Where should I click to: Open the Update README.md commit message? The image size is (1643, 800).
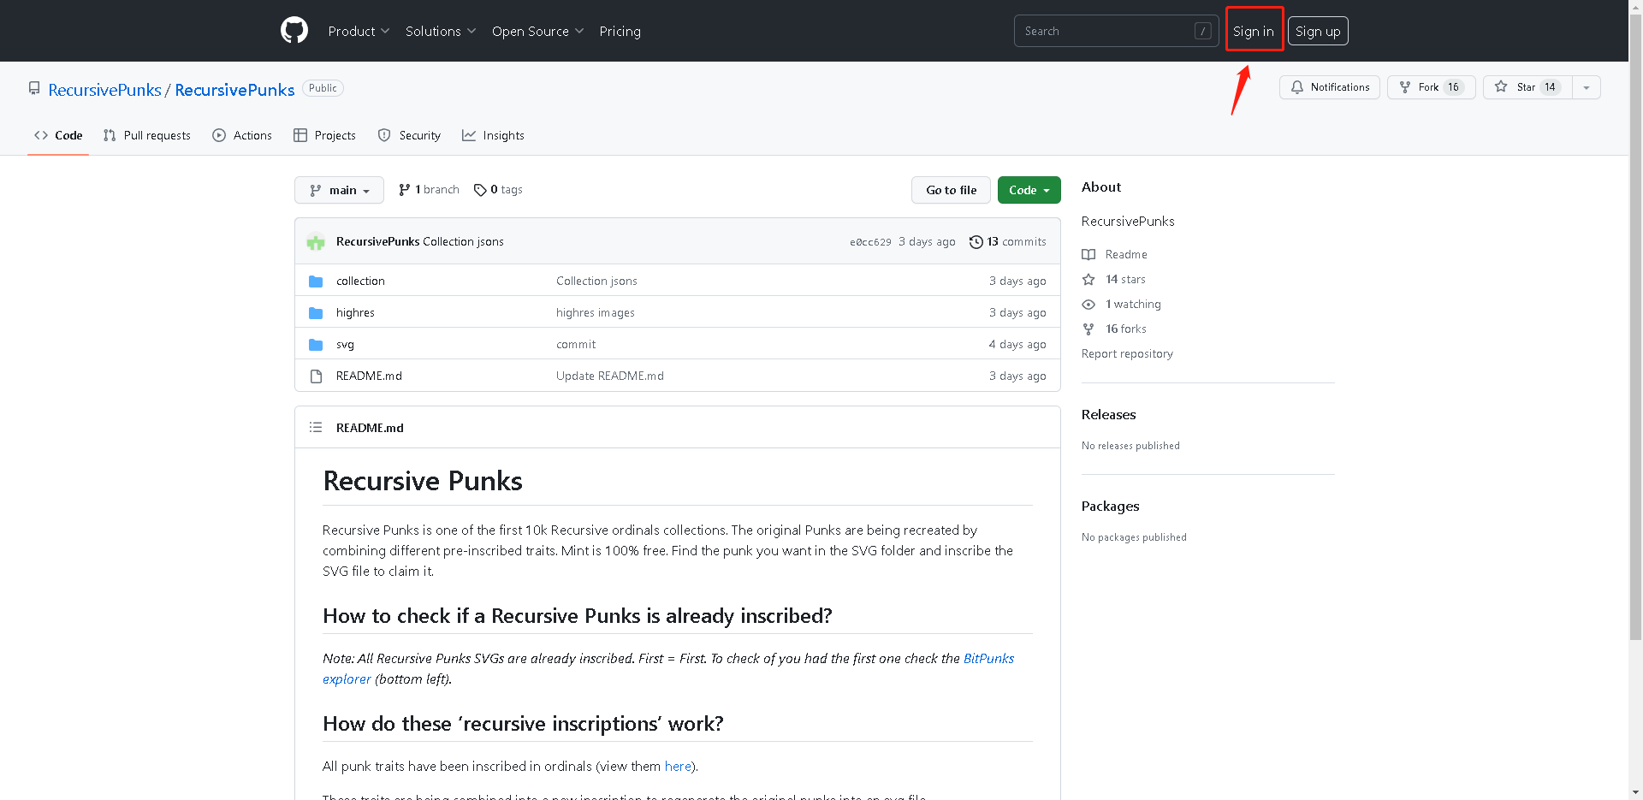(x=610, y=376)
